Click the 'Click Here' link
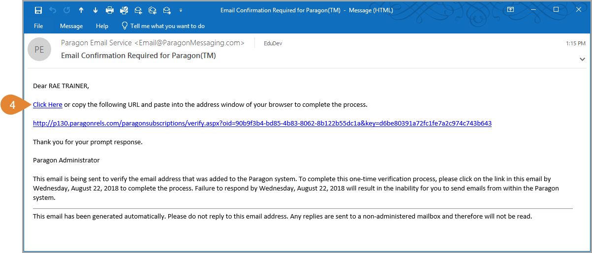Image resolution: width=592 pixels, height=253 pixels. [x=48, y=104]
